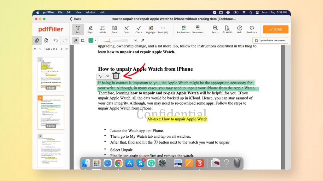Open the Window menu
The image size is (323, 181).
click(x=91, y=12)
